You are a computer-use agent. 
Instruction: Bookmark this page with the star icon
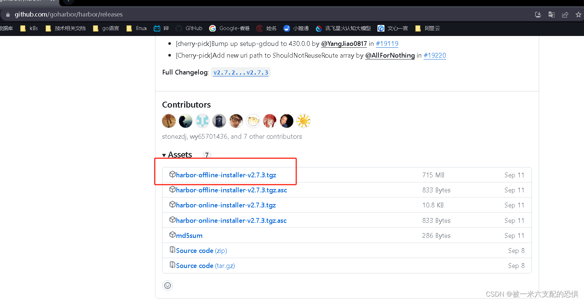point(578,15)
